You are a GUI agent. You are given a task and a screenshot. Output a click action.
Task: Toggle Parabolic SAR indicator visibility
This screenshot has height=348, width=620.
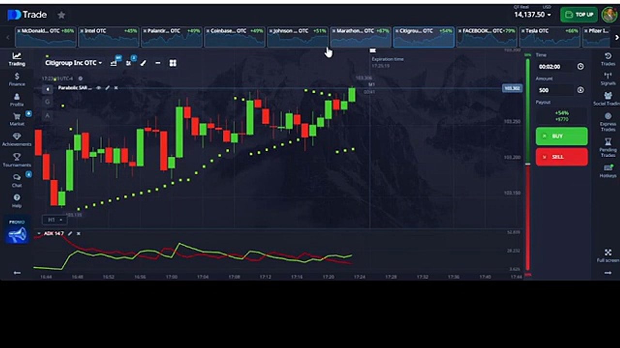pos(99,88)
